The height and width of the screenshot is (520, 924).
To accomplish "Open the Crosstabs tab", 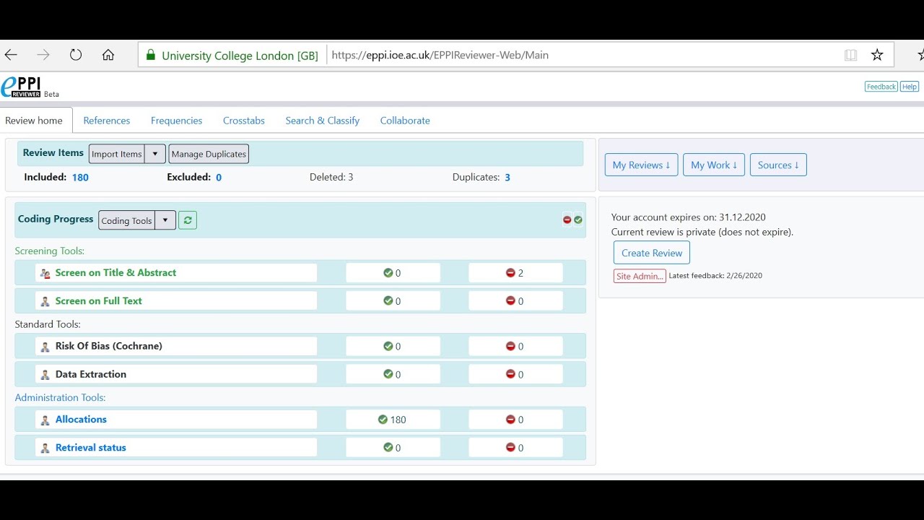I will 244,121.
